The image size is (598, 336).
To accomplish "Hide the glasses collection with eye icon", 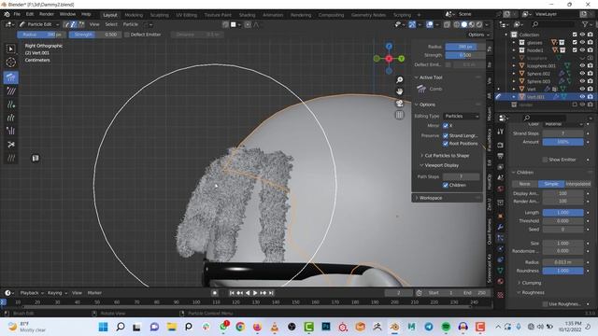I will [x=582, y=42].
